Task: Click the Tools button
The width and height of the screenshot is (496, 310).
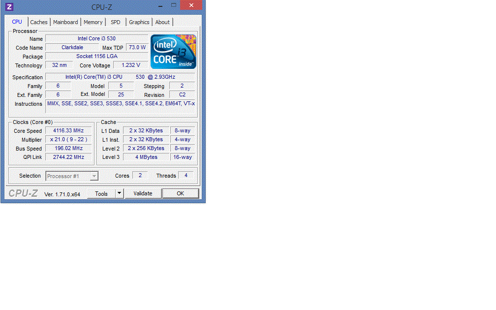Action: pyautogui.click(x=101, y=193)
